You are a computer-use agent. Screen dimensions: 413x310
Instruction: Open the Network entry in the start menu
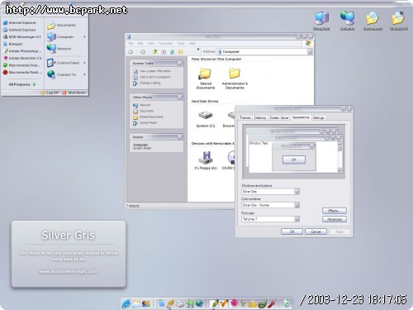59,49
